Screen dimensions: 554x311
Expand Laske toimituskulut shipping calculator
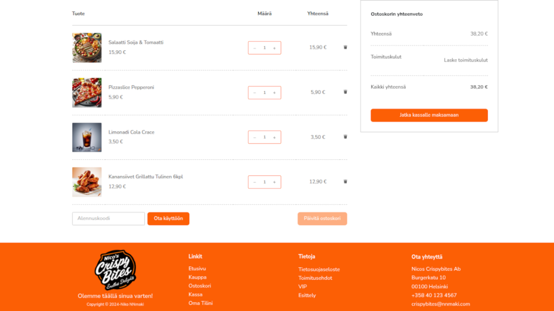click(466, 60)
